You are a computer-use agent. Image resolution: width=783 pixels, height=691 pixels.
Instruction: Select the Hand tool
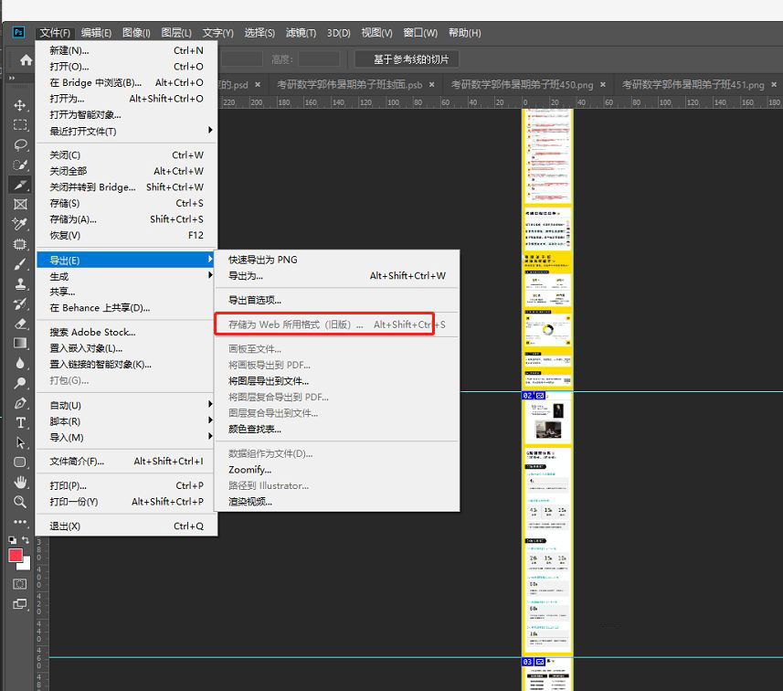[x=20, y=483]
